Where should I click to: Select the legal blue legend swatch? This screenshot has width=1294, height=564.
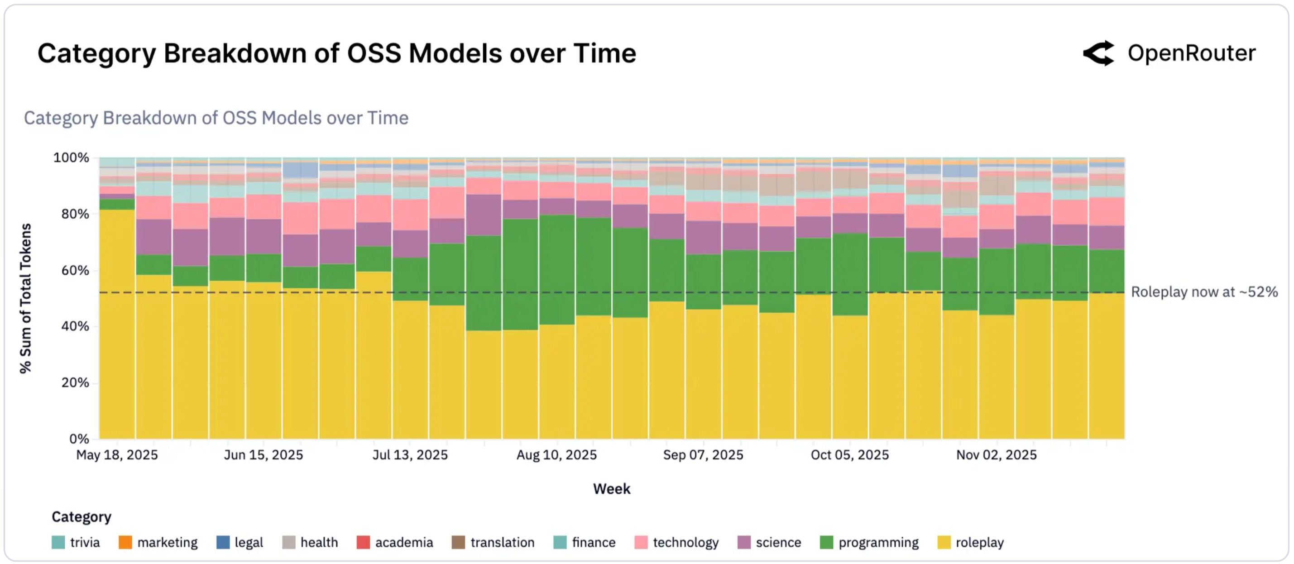point(223,542)
